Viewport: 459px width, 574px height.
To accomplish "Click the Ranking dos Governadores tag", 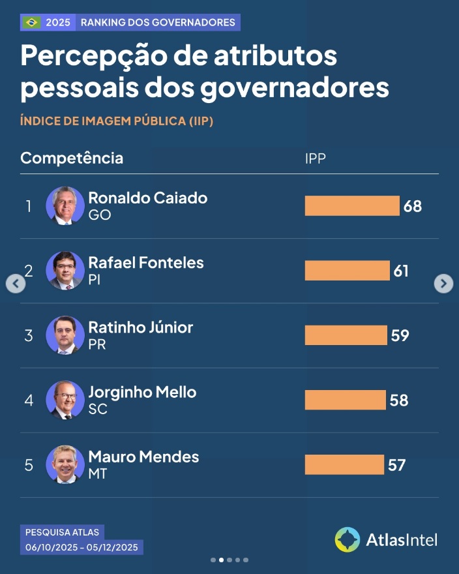I will pyautogui.click(x=158, y=23).
